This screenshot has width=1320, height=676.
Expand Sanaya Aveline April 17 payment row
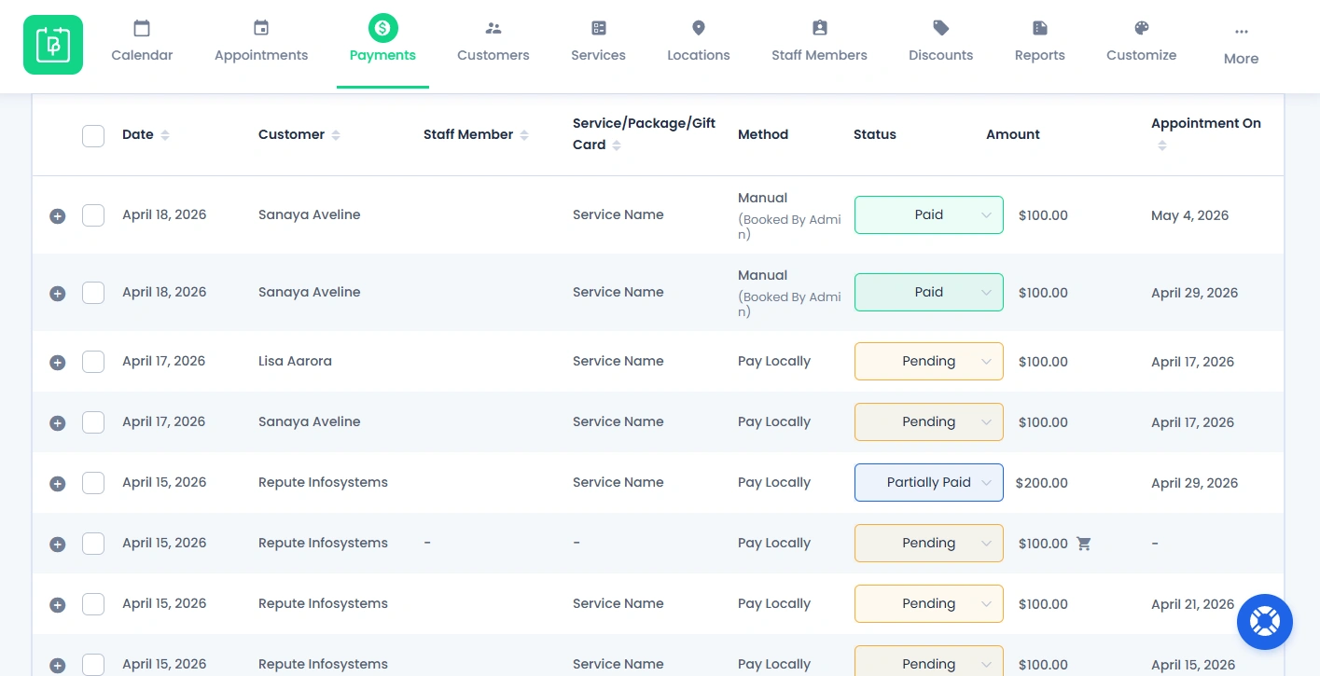click(57, 423)
